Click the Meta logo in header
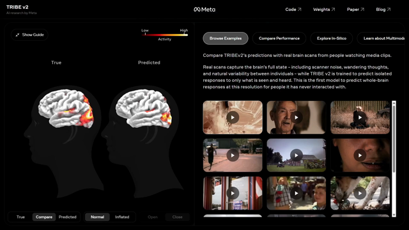Image resolution: width=409 pixels, height=230 pixels. coord(204,10)
